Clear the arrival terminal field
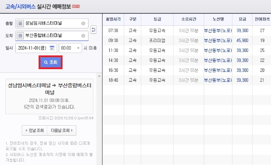This screenshot has width=271, height=165. pos(83,36)
